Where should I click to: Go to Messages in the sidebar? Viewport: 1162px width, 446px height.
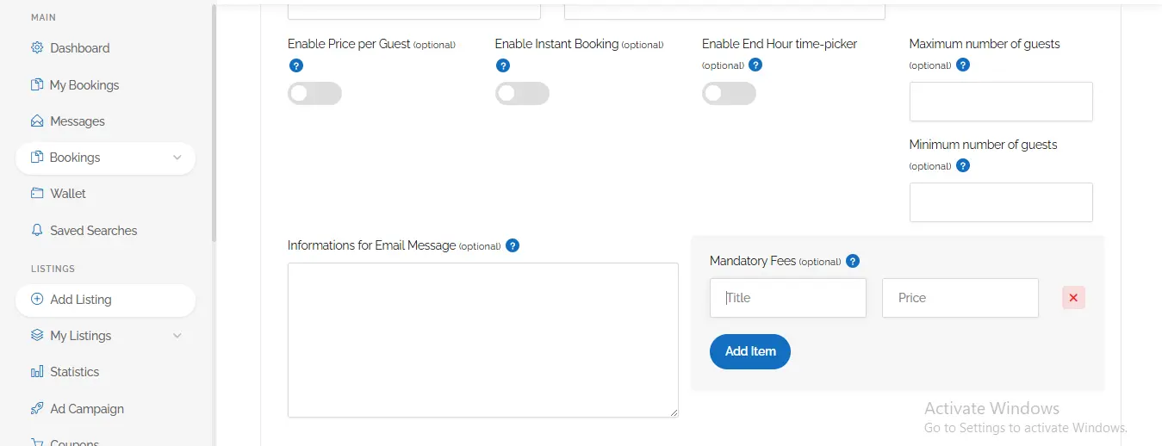point(77,121)
